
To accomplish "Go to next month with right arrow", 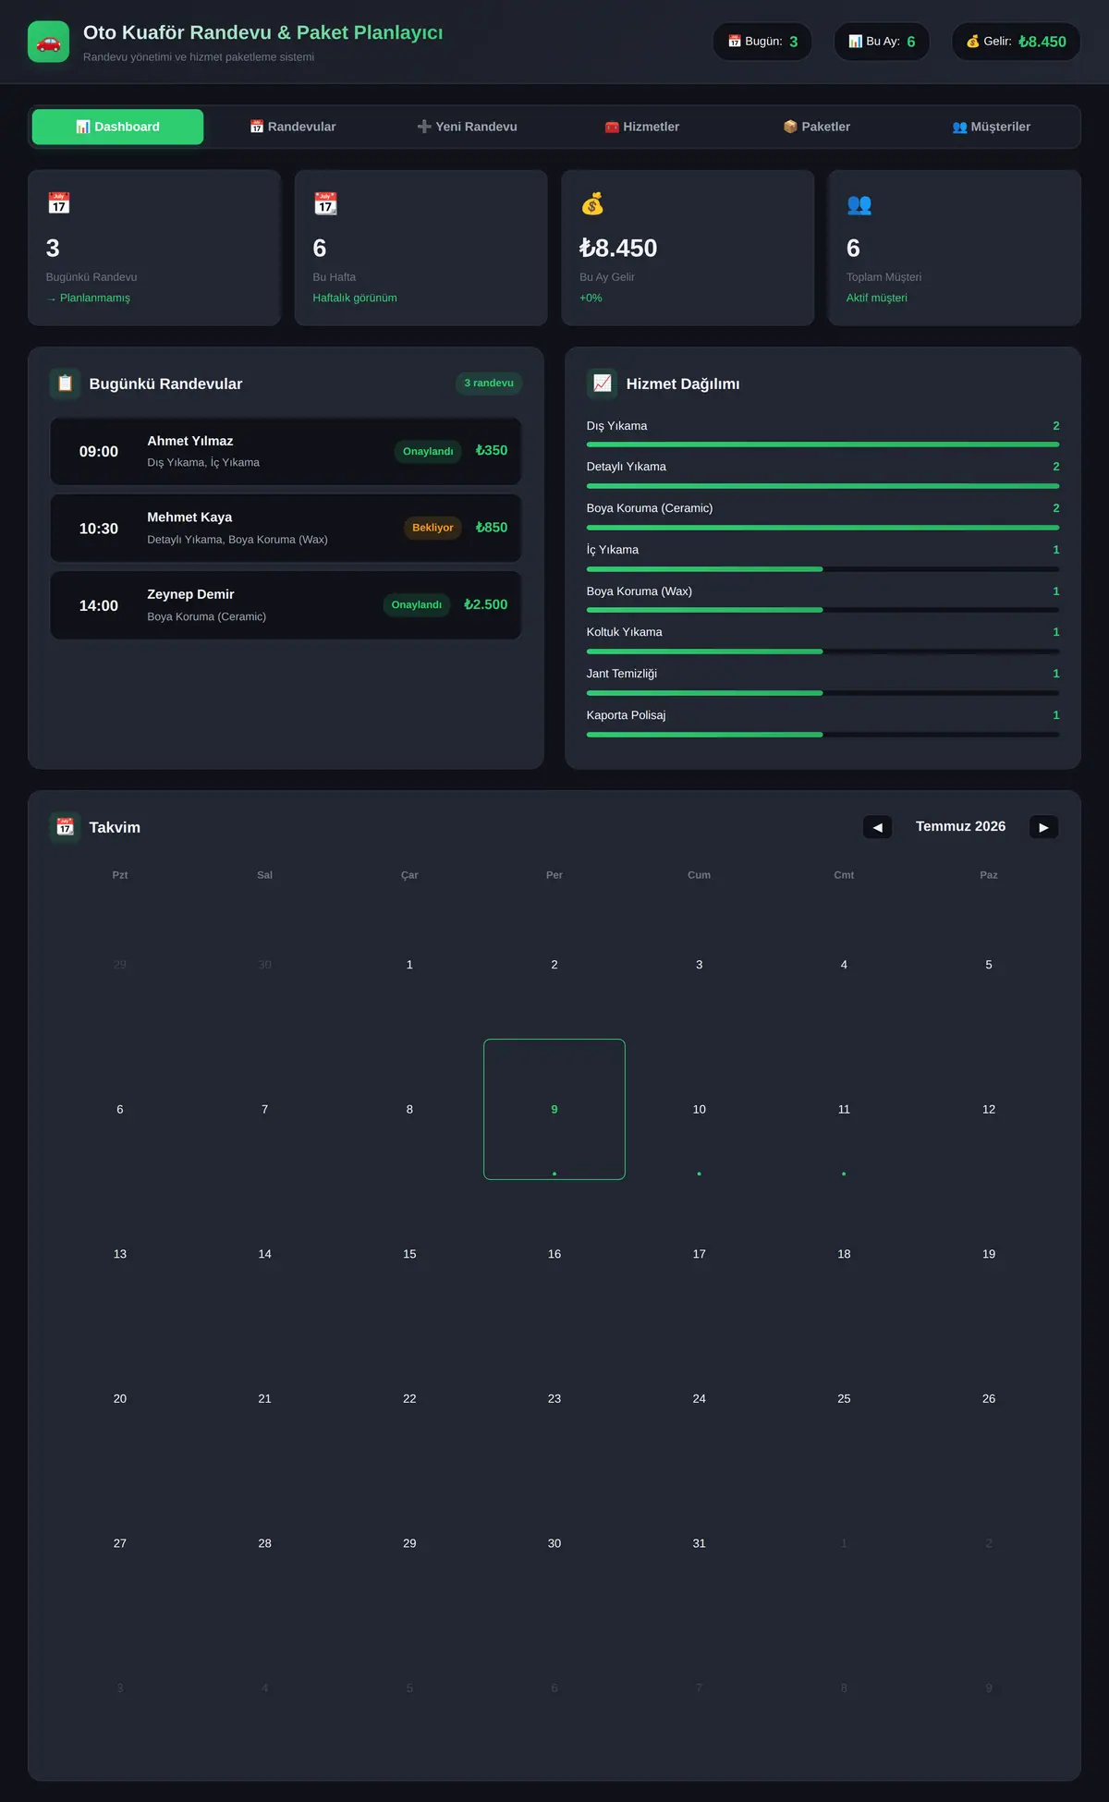I will click(x=1043, y=827).
